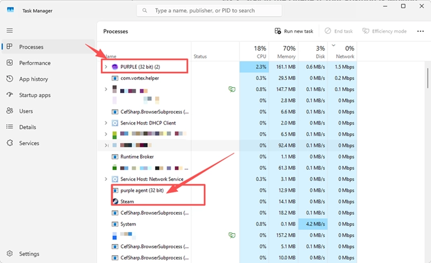
Task: Click the PURPLE app round icon
Action: (114, 67)
